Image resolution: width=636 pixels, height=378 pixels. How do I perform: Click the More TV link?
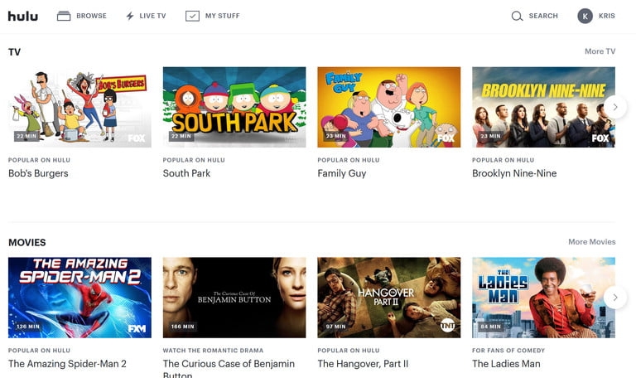click(x=600, y=51)
